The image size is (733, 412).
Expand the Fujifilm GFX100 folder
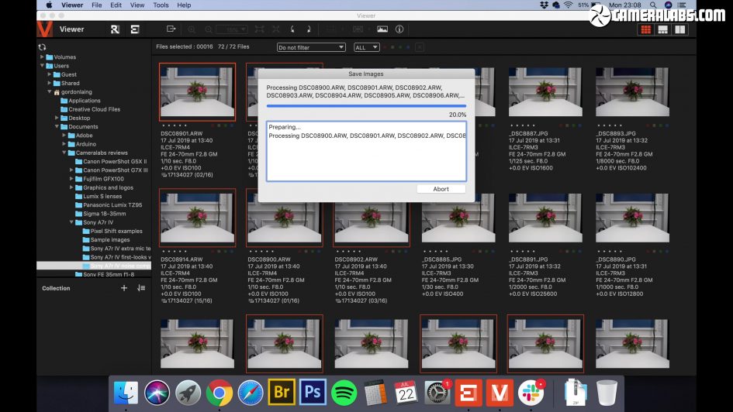[x=71, y=179]
